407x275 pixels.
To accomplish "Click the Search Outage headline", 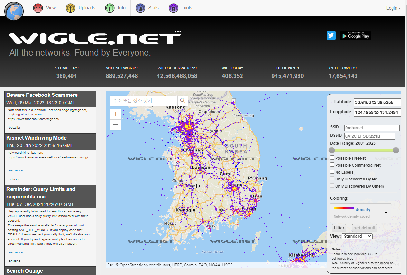I will point(25,271).
